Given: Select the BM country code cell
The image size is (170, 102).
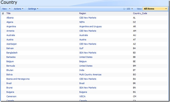Looking at the screenshot, I should pos(134,66).
